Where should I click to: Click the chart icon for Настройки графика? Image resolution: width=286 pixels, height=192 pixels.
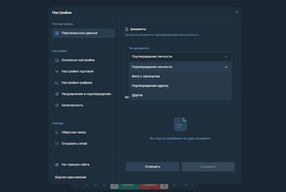[57, 83]
